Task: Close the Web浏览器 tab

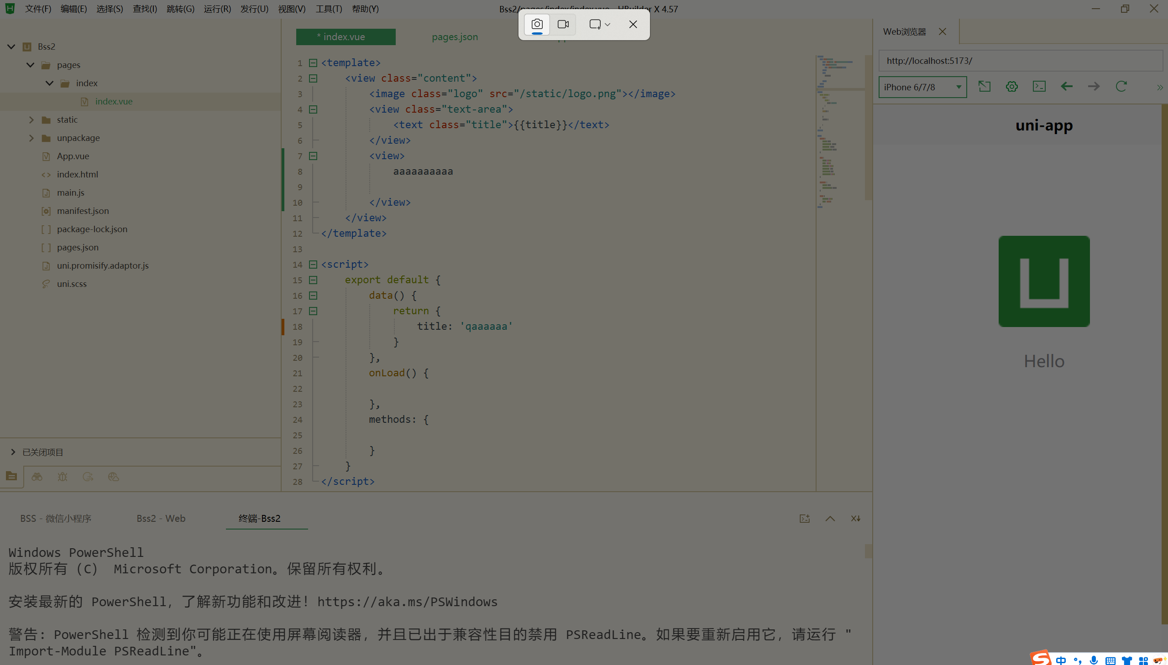Action: [942, 31]
